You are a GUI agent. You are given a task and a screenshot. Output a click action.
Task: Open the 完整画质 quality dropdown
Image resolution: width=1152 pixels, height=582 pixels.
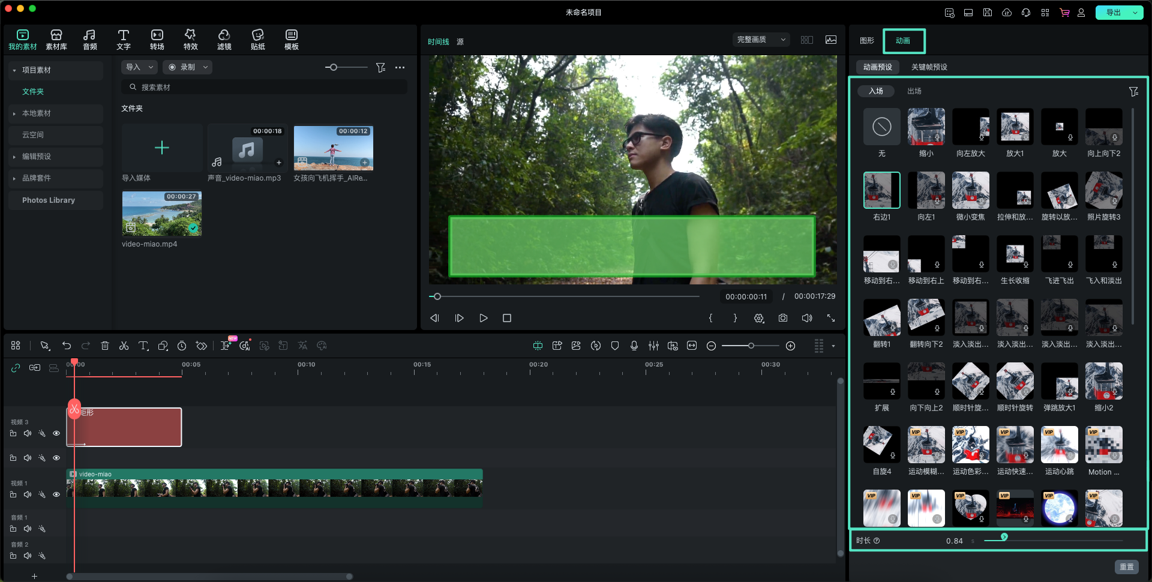coord(760,40)
